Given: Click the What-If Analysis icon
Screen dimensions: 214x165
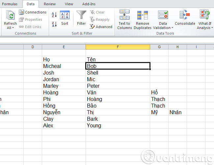Looking at the screenshot, I should 204,15.
